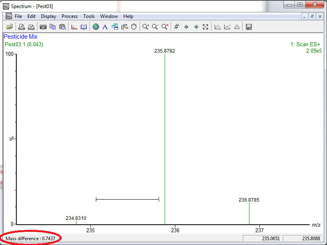Restore the inner Pest03 document window

pyautogui.click(x=312, y=16)
